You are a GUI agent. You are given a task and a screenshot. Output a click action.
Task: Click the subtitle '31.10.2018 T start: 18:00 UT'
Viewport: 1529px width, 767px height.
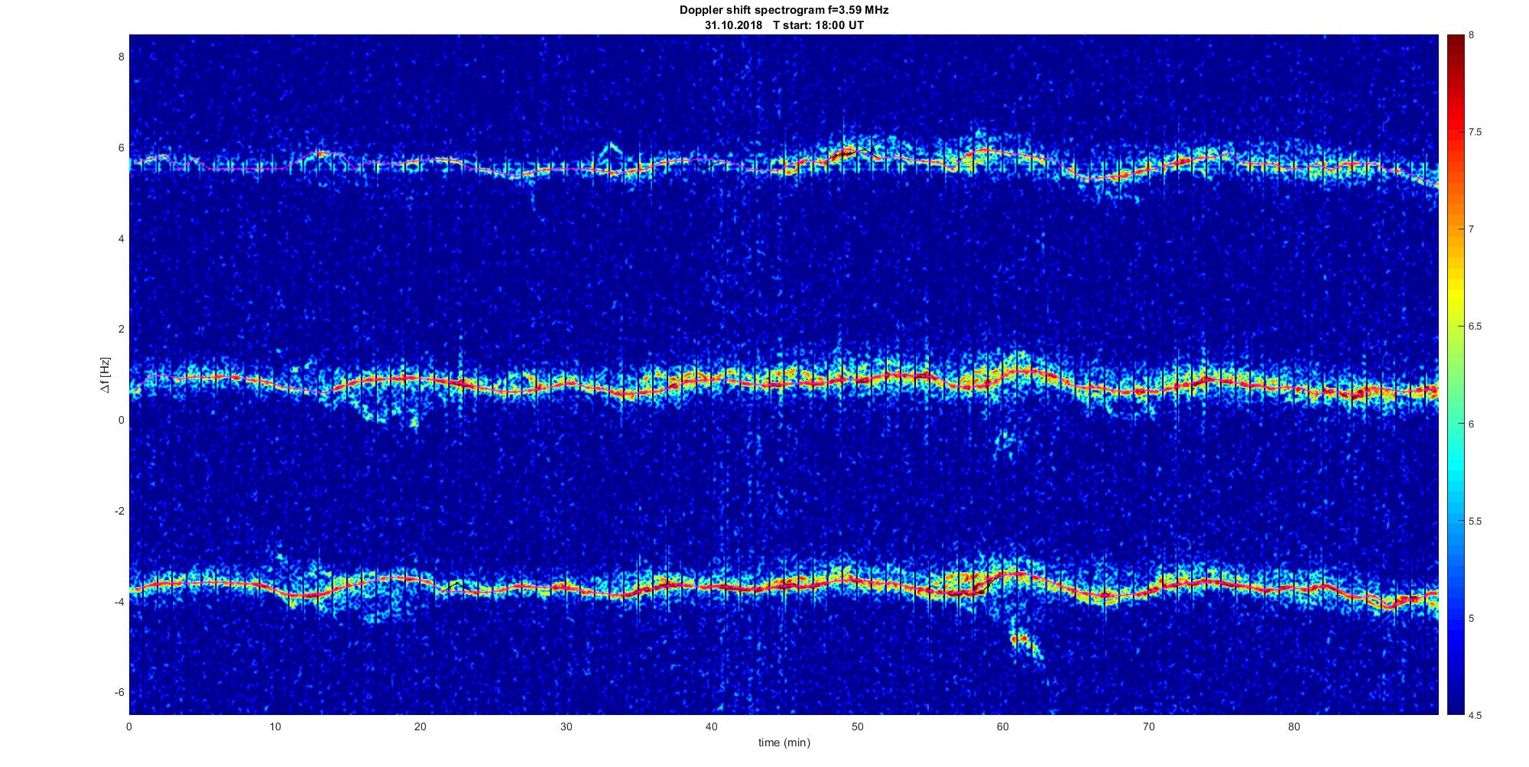(x=784, y=25)
